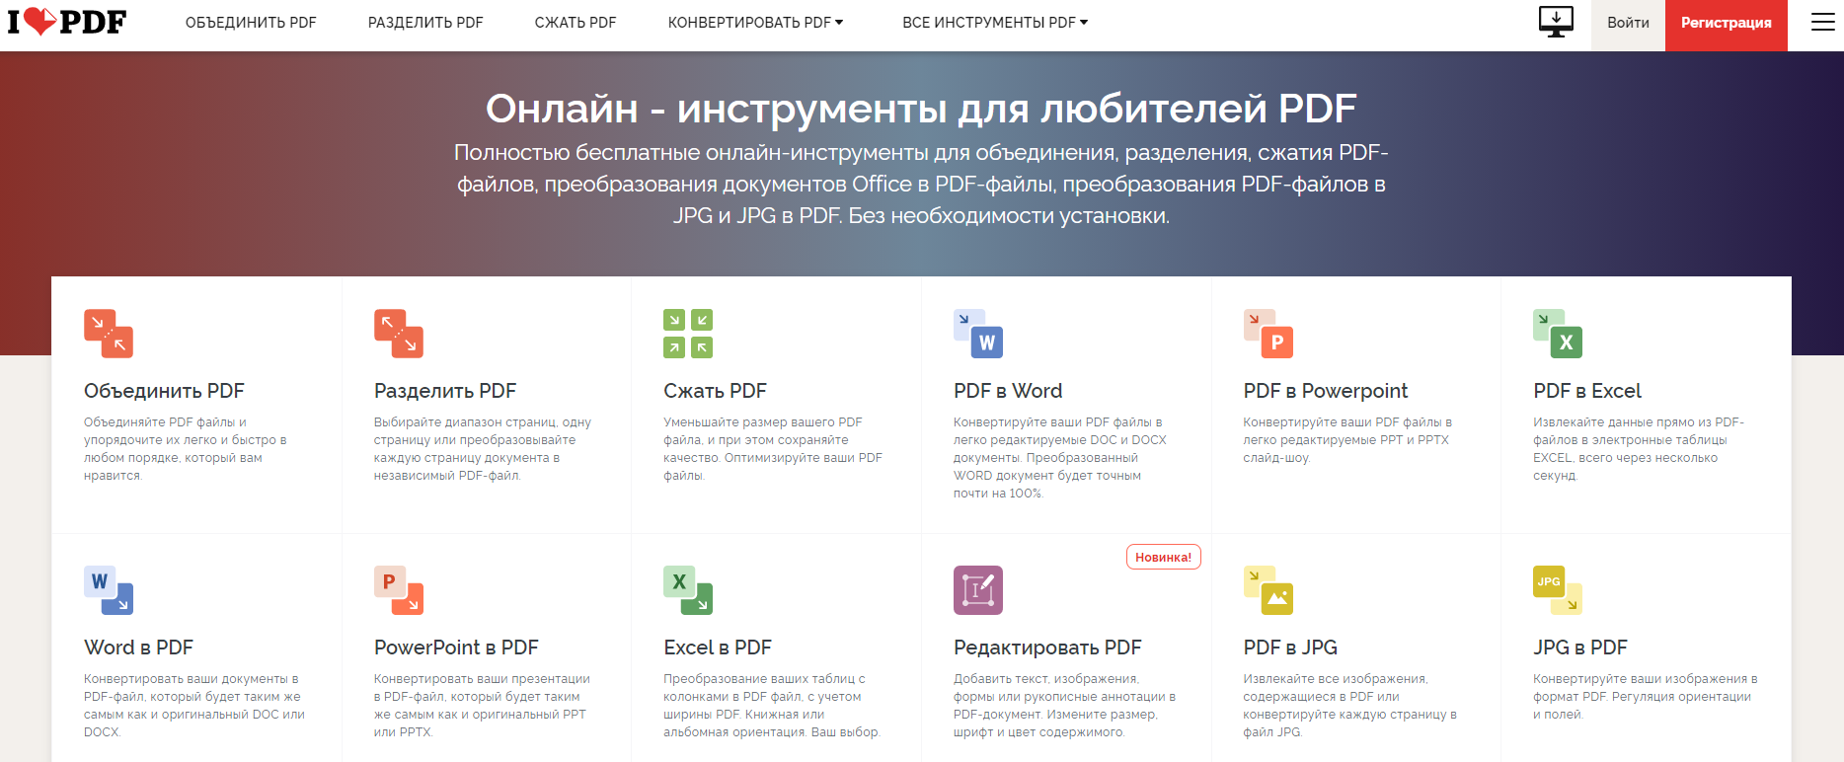Expand the ВСЕ ИНСТРУМЕНТЫ PDF dropdown
Viewport: 1844px width, 762px height.
point(994,23)
